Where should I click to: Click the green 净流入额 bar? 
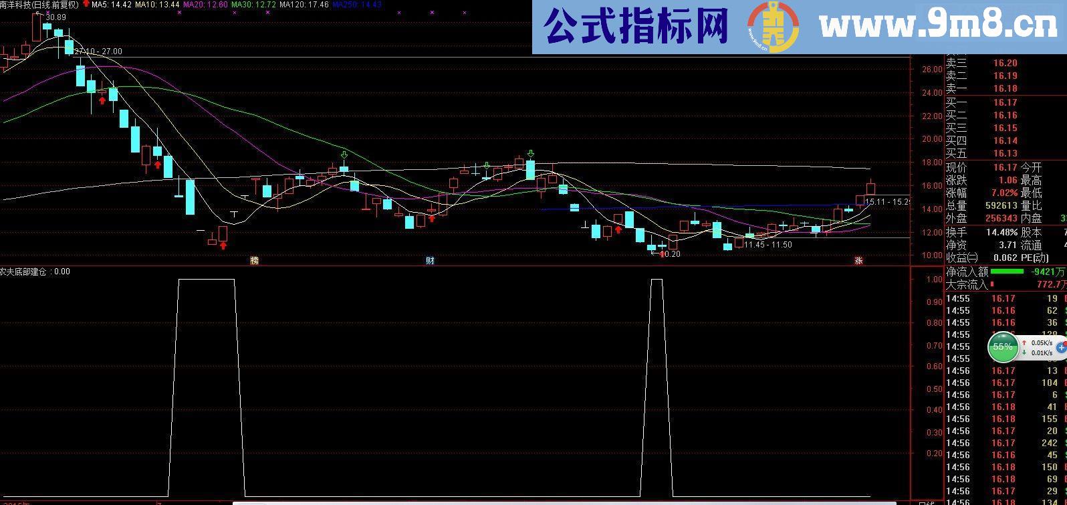pos(1007,272)
